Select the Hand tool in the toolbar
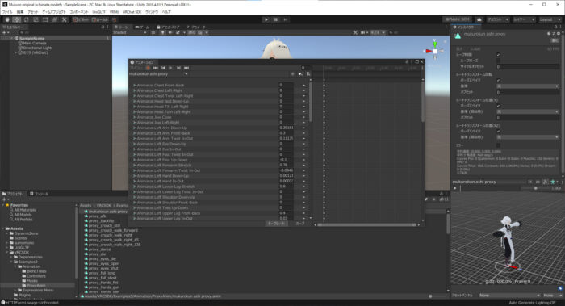Image resolution: width=565 pixels, height=306 pixels. pos(7,19)
